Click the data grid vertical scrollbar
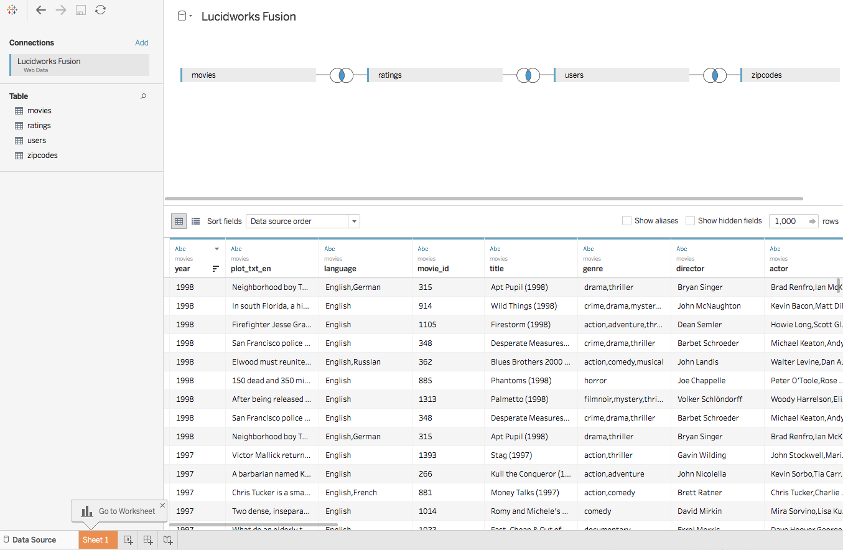Image resolution: width=843 pixels, height=550 pixels. [839, 284]
